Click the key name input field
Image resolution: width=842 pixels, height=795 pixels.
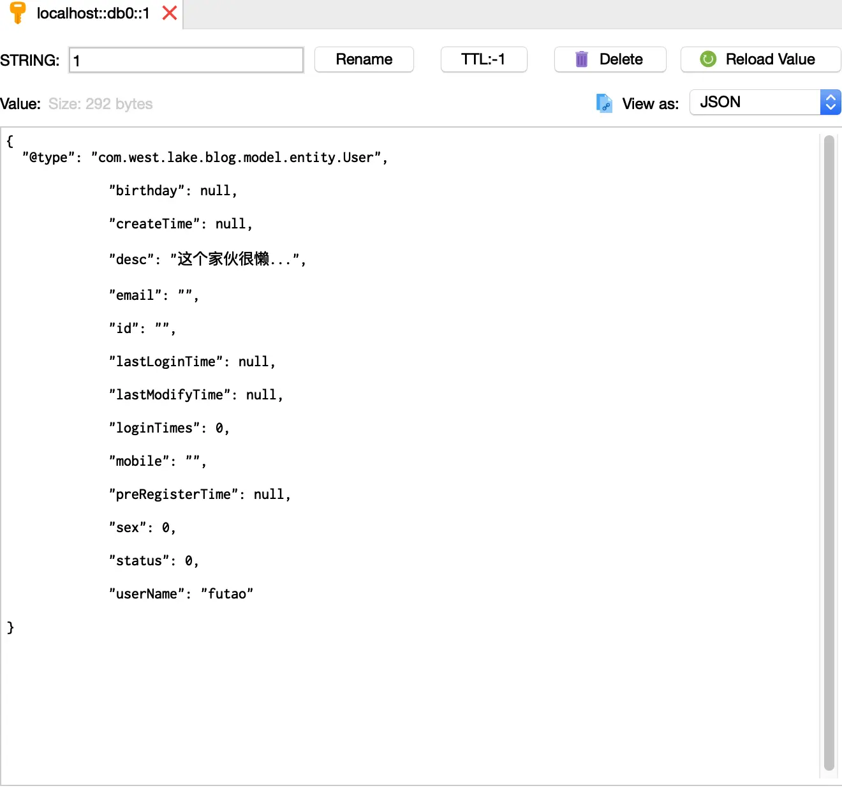click(x=186, y=61)
